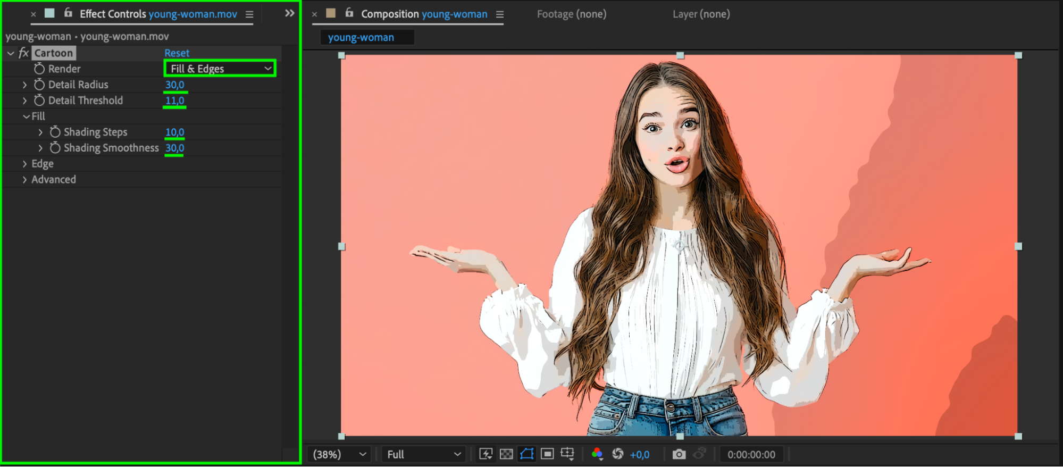The image size is (1063, 467).
Task: Click the Detail Threshold value 11,0
Action: tap(174, 101)
